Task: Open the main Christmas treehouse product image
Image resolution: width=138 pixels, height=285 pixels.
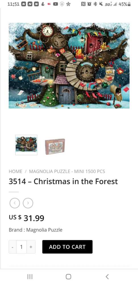Action: coord(69,66)
